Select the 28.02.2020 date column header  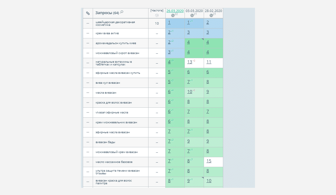pyautogui.click(x=213, y=11)
